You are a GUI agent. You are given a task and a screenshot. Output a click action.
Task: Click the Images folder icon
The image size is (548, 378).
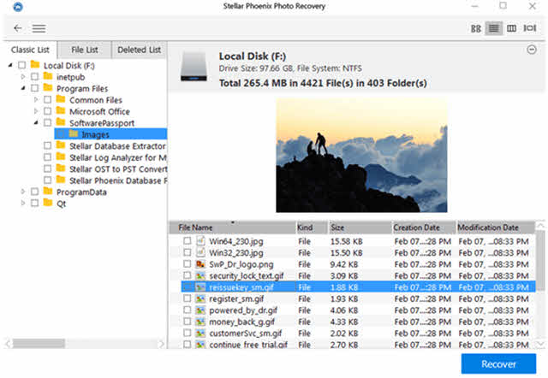[x=73, y=133]
